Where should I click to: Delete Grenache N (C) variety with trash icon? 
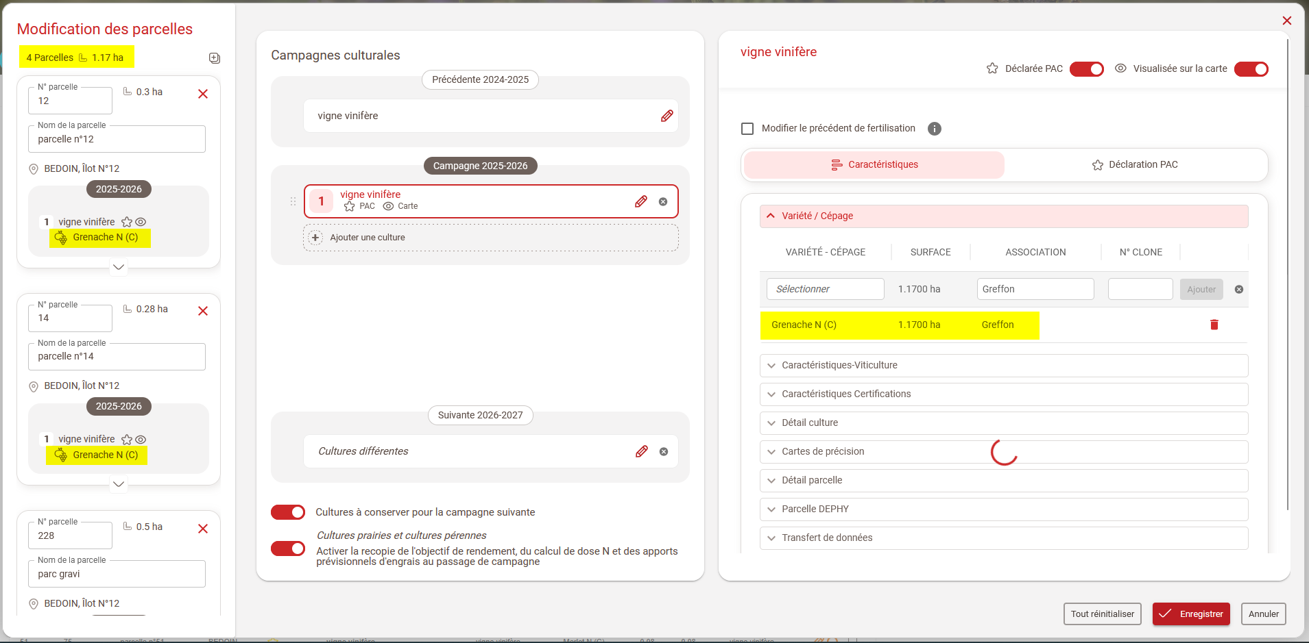(x=1214, y=325)
